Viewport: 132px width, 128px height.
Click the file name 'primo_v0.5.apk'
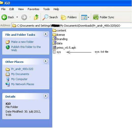(66, 48)
